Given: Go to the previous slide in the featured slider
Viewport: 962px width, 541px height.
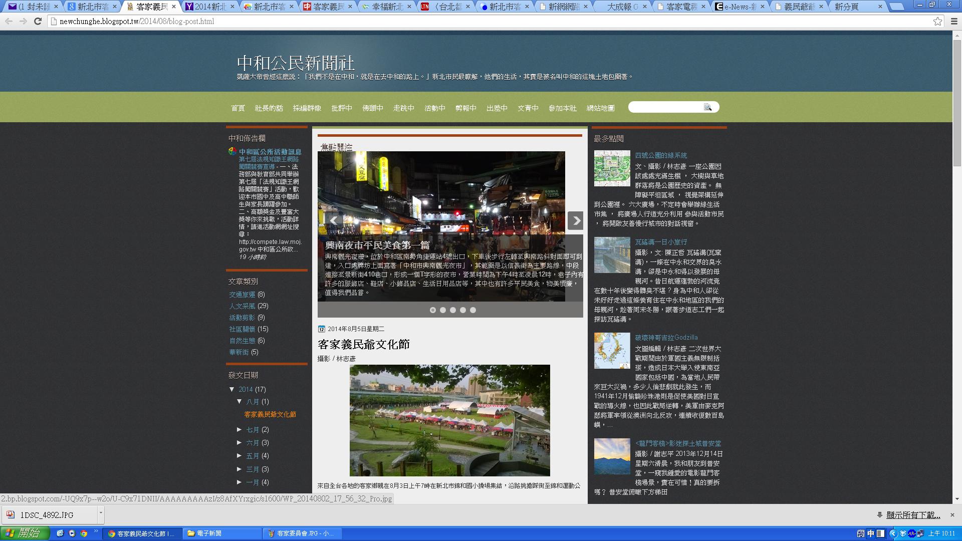Looking at the screenshot, I should click(x=333, y=220).
